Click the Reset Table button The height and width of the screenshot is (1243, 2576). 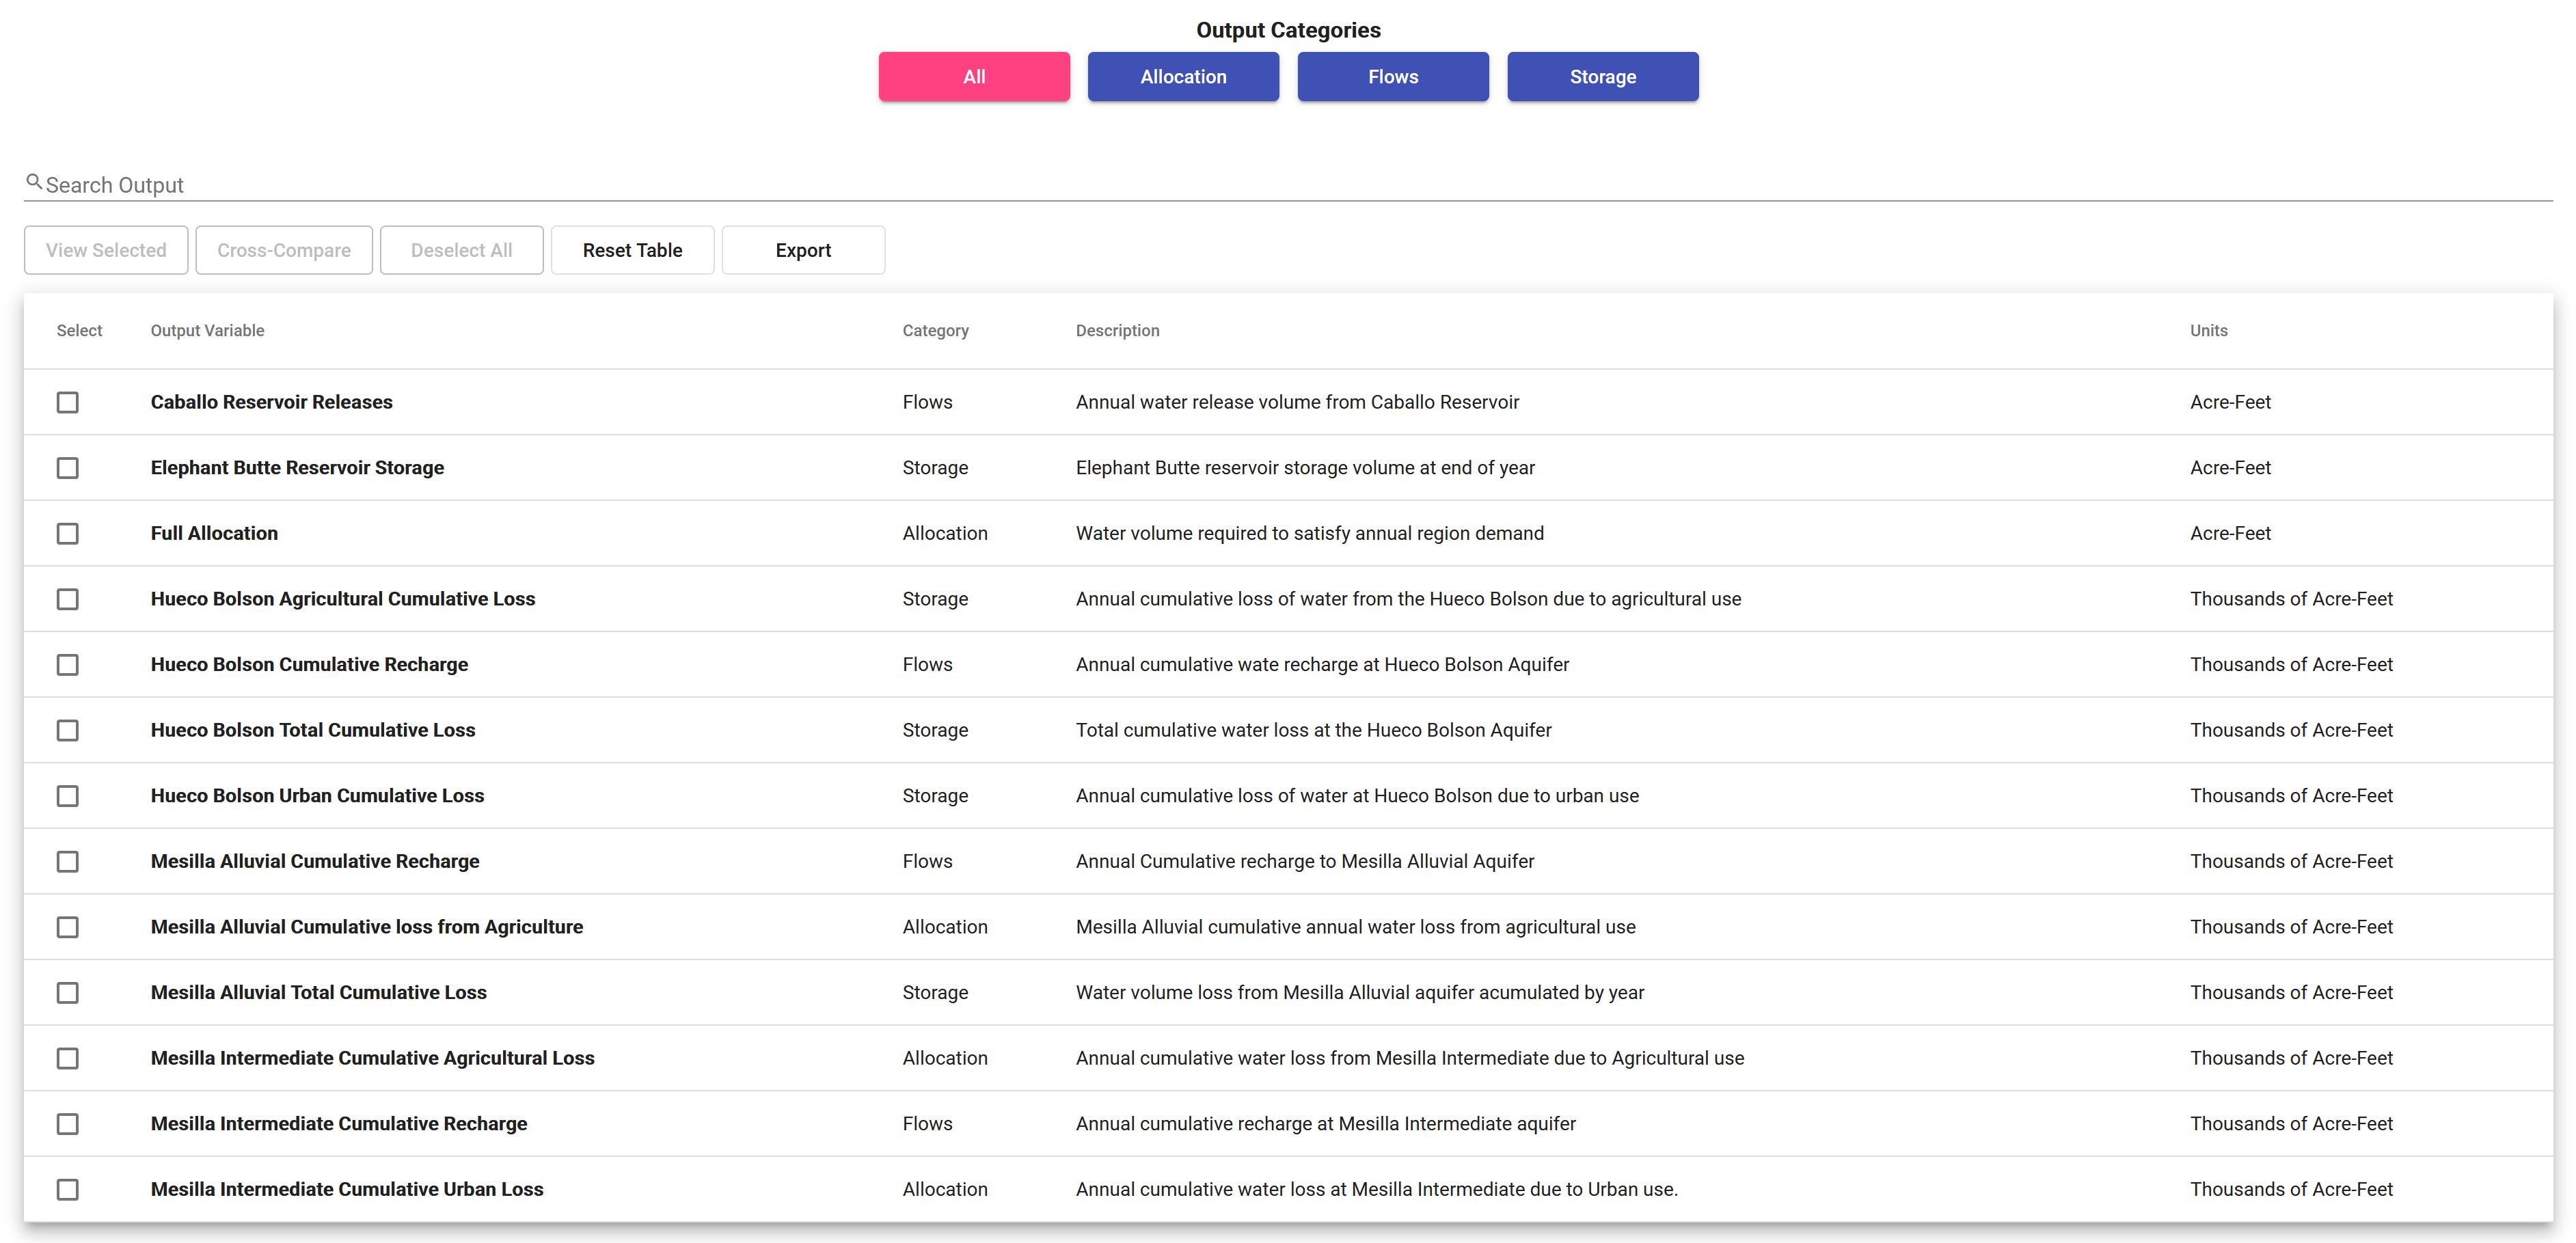pos(631,249)
